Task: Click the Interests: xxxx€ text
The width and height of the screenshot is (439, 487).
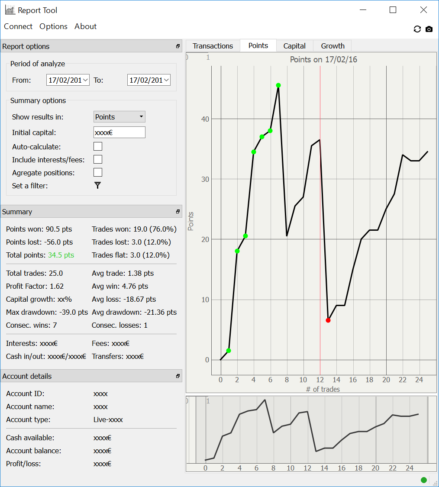Action: pyautogui.click(x=32, y=343)
